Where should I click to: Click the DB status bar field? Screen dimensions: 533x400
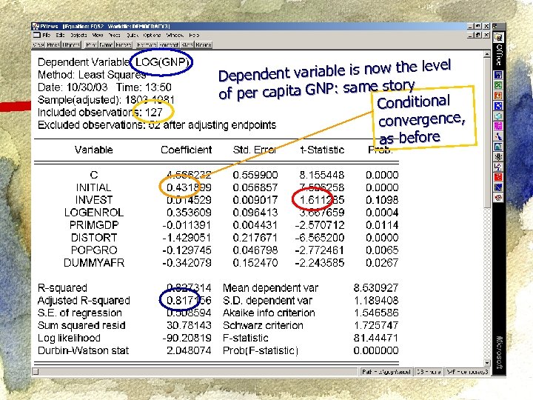coord(429,372)
